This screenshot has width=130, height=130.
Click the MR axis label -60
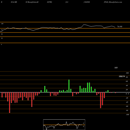[x=127, y=106]
